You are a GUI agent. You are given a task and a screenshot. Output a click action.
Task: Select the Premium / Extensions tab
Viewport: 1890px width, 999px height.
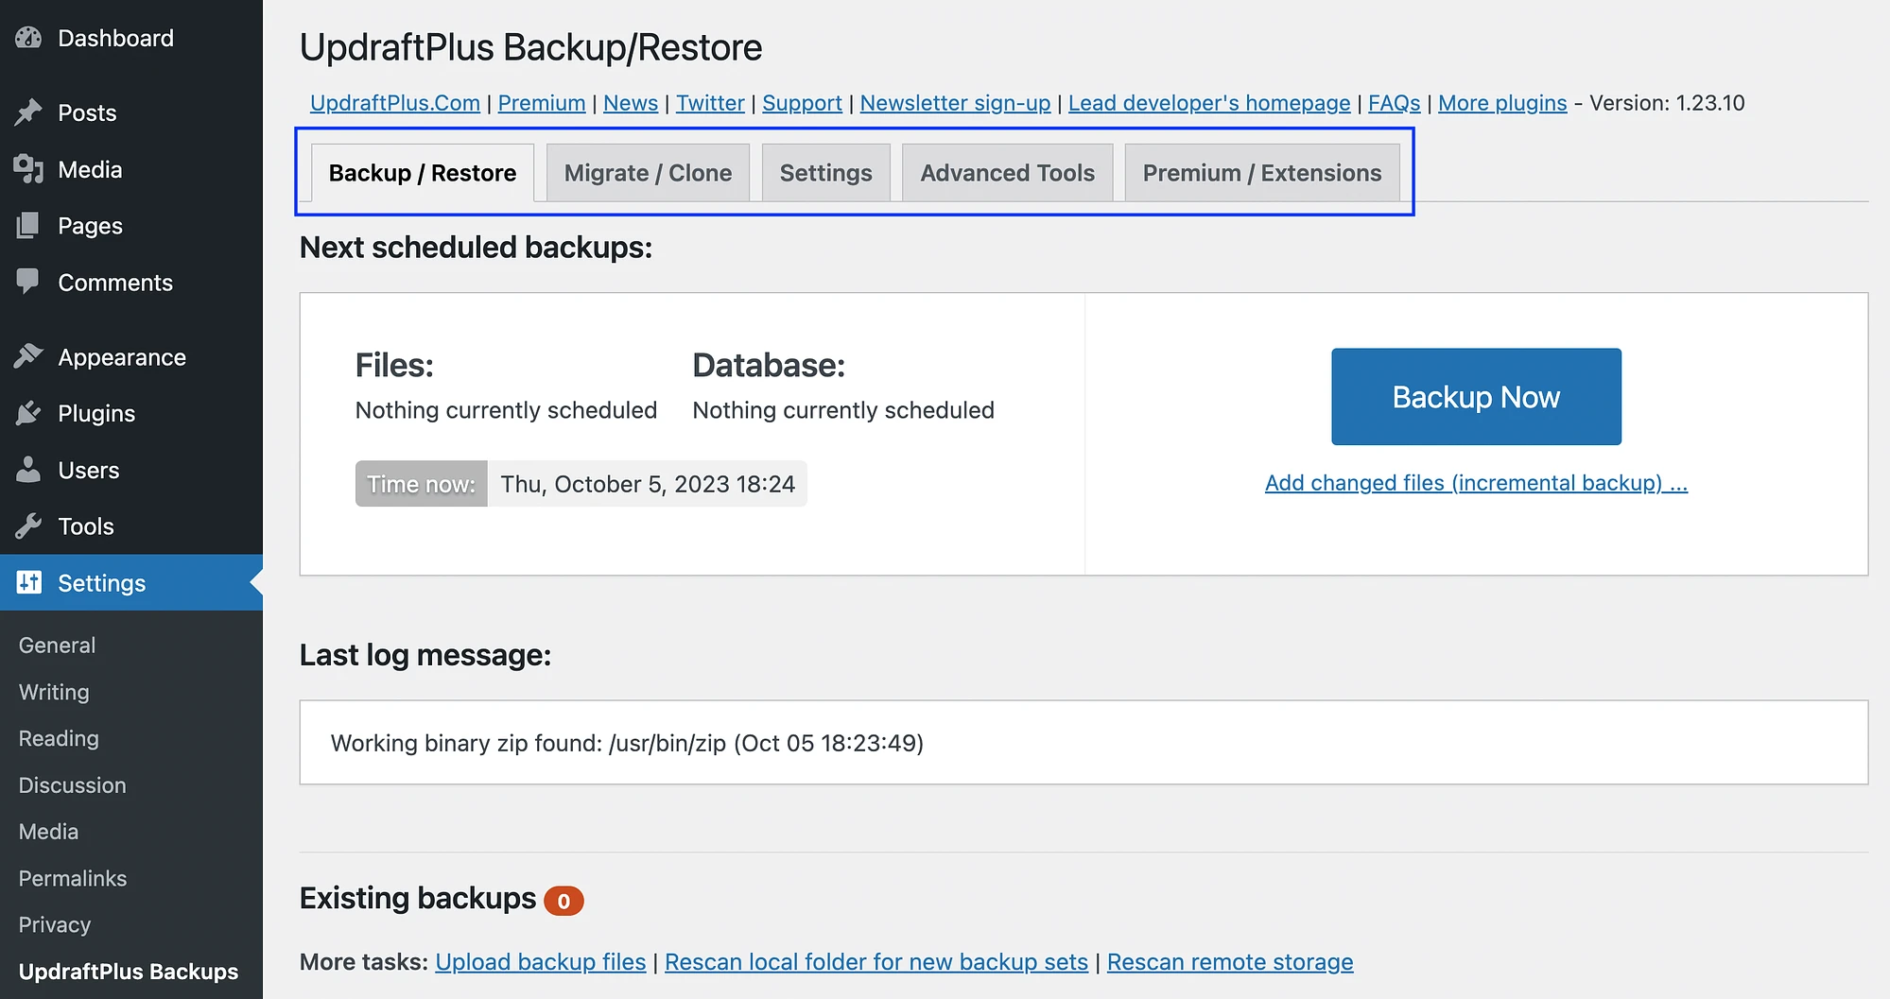[x=1261, y=173]
